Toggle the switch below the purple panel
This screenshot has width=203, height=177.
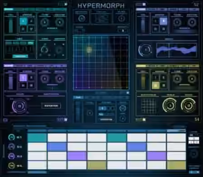tap(62, 120)
